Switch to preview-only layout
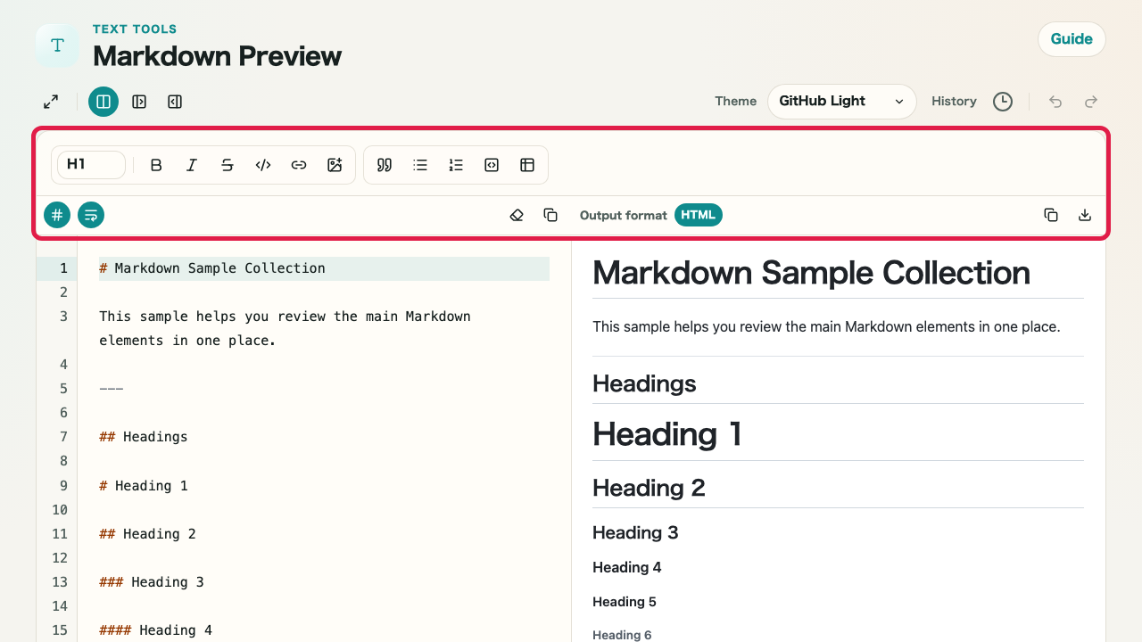The image size is (1142, 642). click(x=175, y=102)
